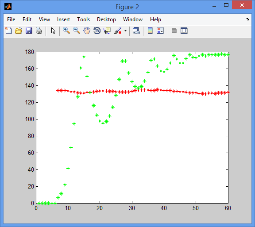The image size is (255, 227).
Task: Select the Edit Plot arrow tool
Action: click(x=53, y=31)
